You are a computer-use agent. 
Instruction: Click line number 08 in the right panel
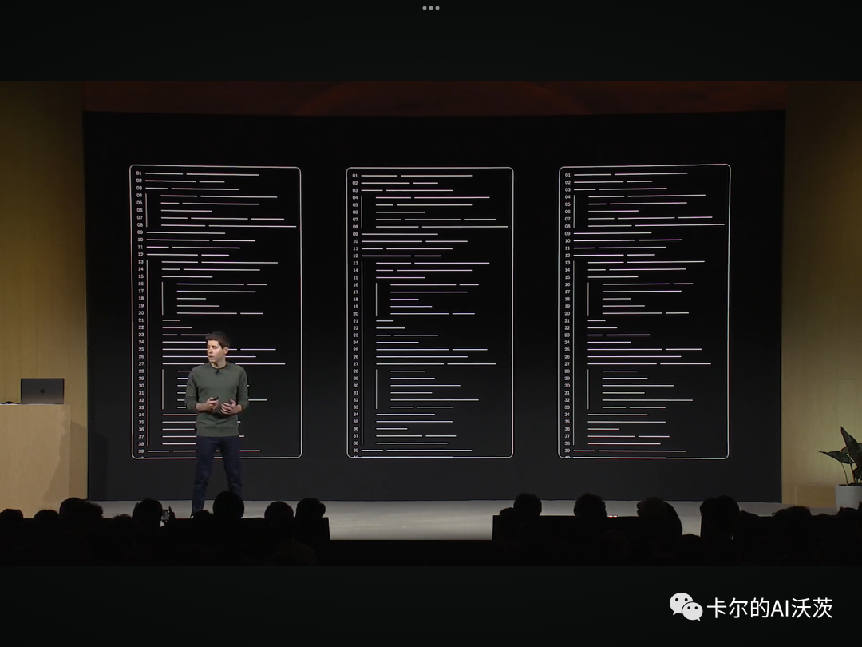pos(567,225)
